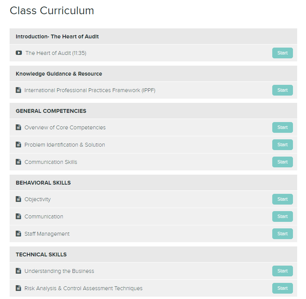Click document icon next to Staff Management
306x299 pixels.
18,234
